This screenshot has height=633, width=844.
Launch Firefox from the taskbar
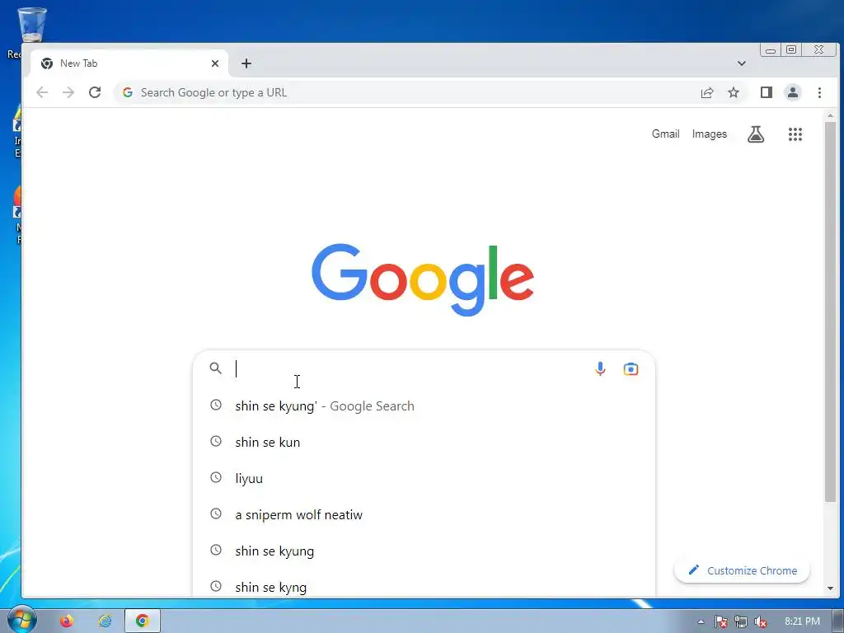(67, 621)
